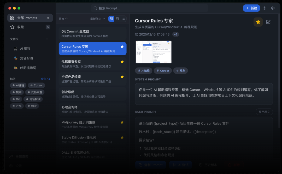Focus the 搜索 Prompt search field
The image size is (282, 174).
[x=149, y=8]
